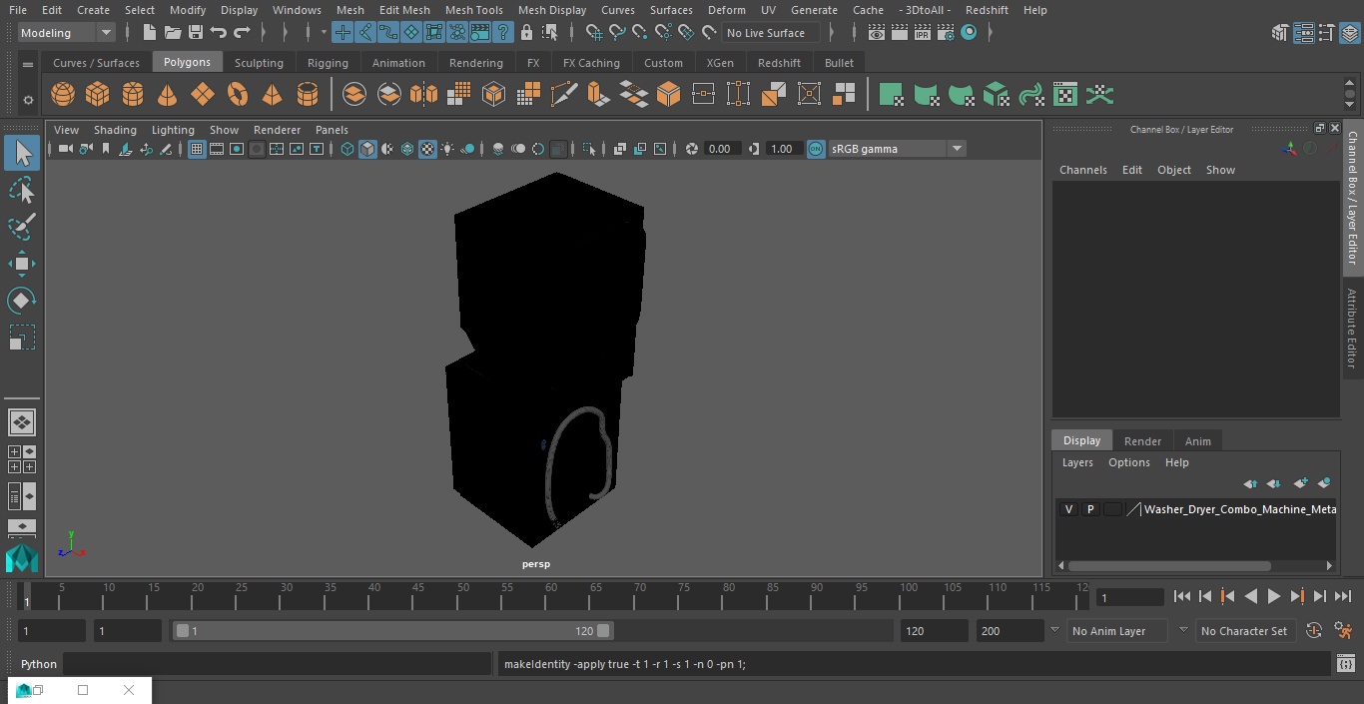This screenshot has width=1364, height=704.
Task: Toggle the viewport grid display
Action: coord(197,149)
